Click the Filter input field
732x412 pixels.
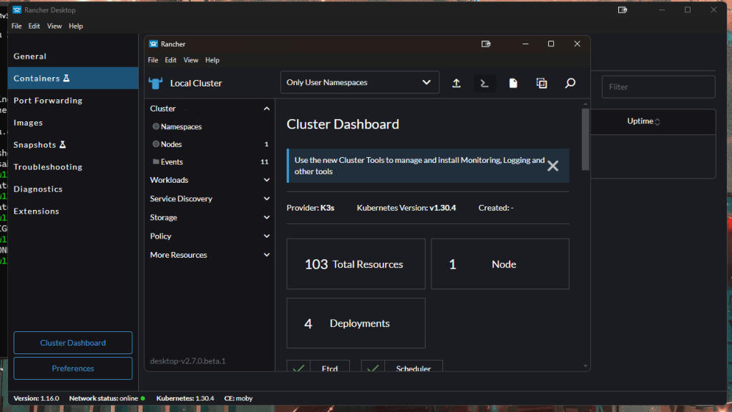(x=658, y=87)
